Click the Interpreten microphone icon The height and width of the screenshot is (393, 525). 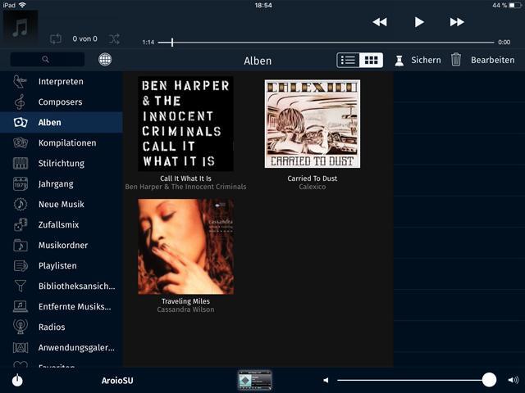coord(20,82)
